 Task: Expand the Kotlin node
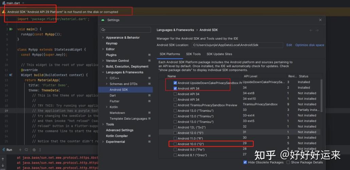[x=107, y=107]
